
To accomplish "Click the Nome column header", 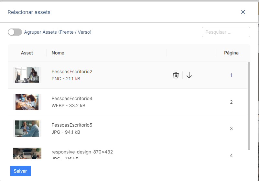I will 58,53.
